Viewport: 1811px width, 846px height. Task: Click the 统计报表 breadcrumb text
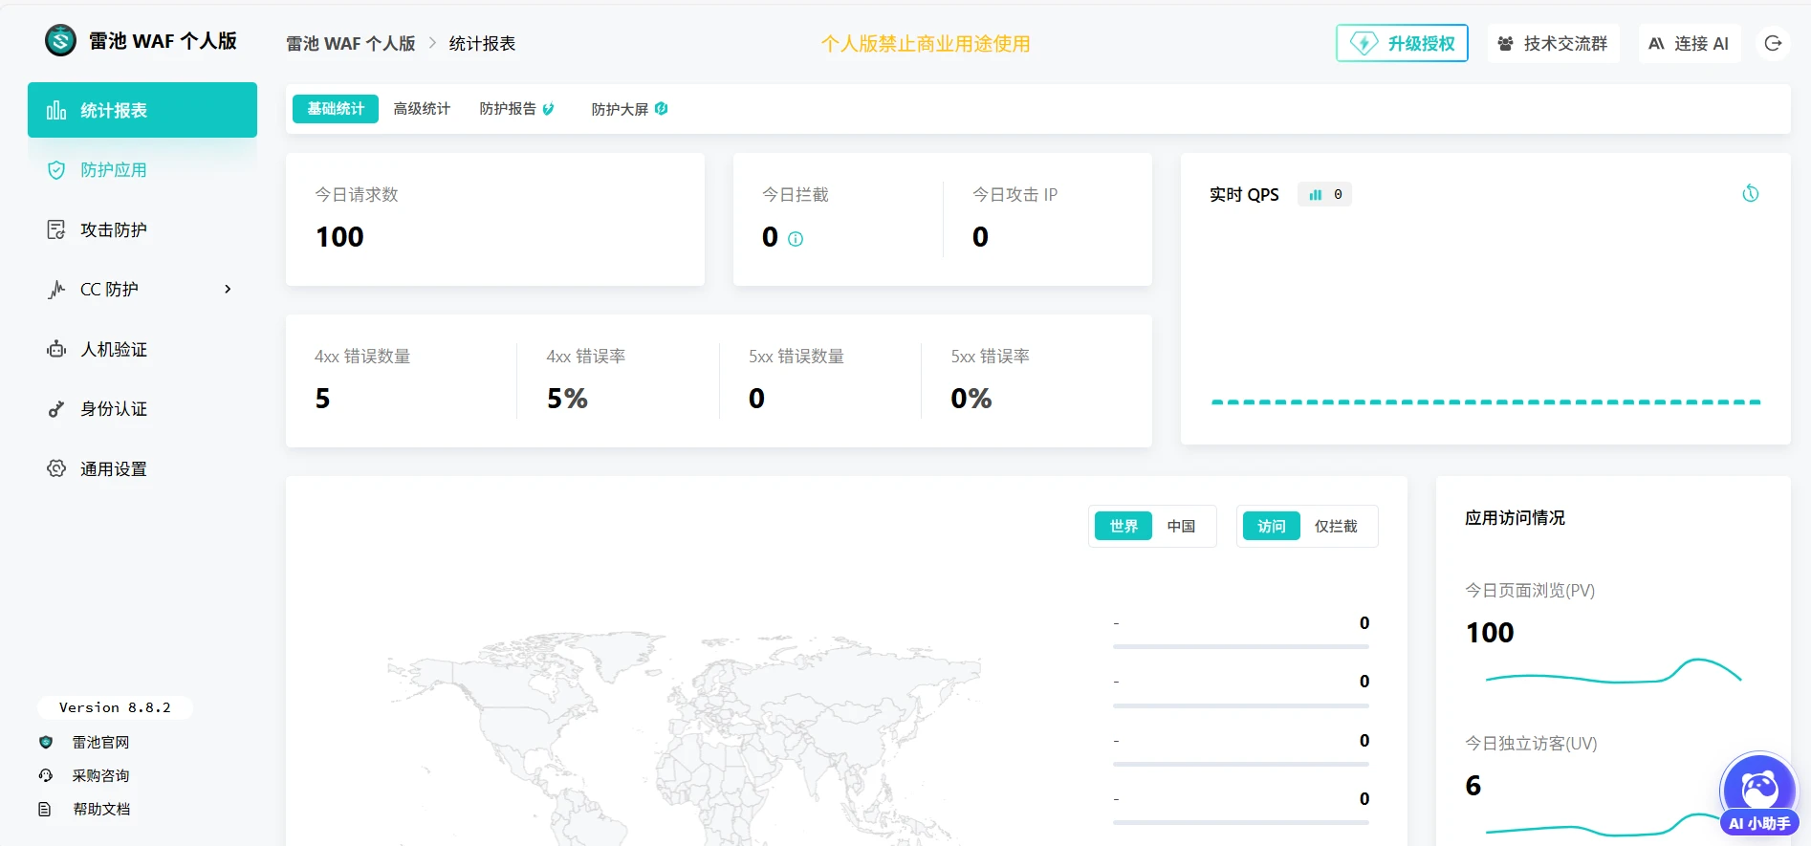click(483, 44)
